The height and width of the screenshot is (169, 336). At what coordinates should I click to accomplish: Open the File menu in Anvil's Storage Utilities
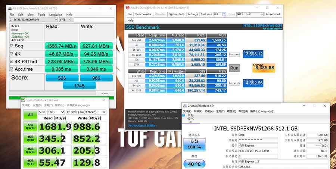[130, 14]
